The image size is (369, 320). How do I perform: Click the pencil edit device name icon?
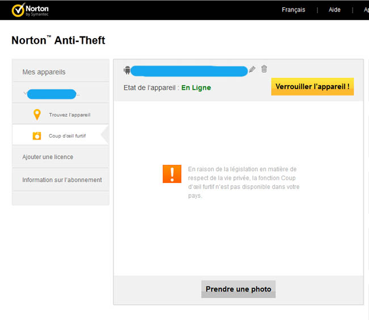[252, 69]
